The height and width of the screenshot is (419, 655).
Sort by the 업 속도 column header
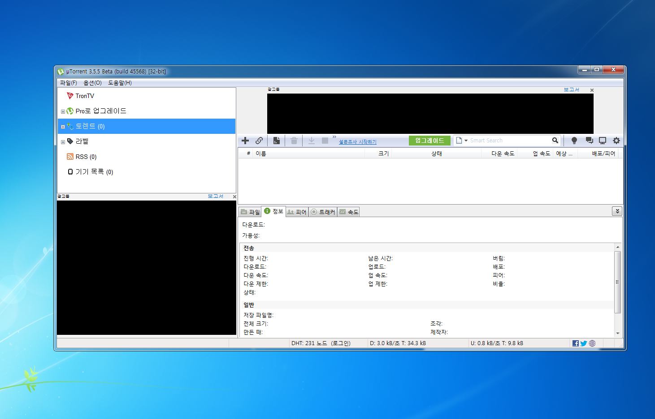536,154
